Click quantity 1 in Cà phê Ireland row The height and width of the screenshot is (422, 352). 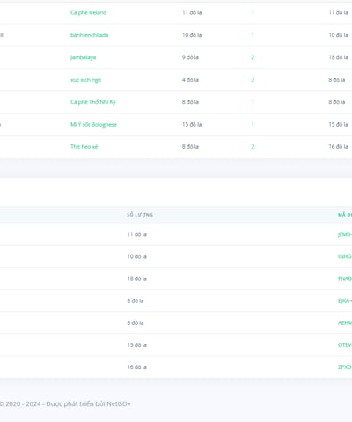pos(253,12)
